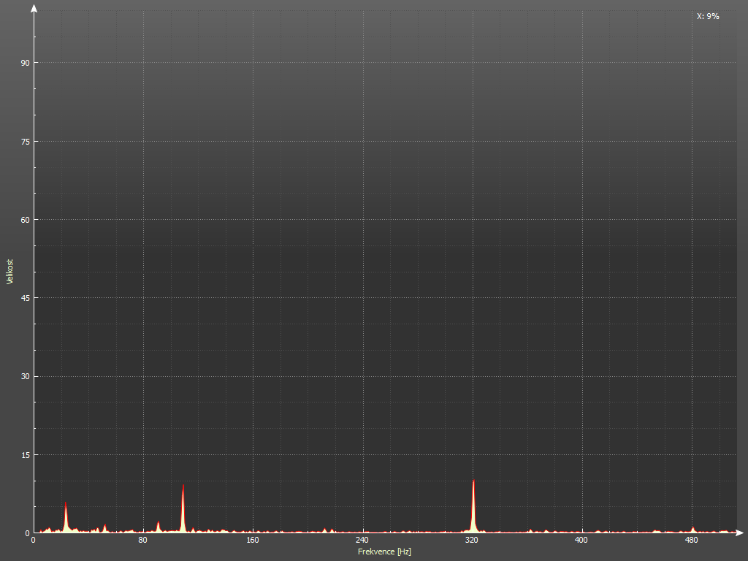This screenshot has width=748, height=561.
Task: Click the "X: 9%" readout label
Action: (x=708, y=16)
